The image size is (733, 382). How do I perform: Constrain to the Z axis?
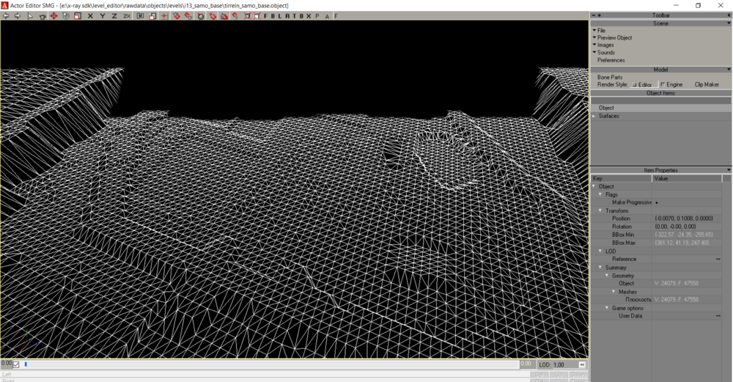(x=114, y=16)
